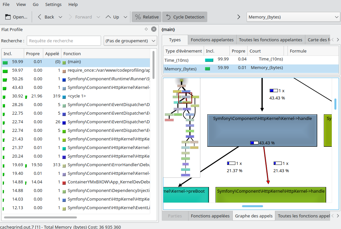Click the teal cost bar of Time_(10ns)
Image resolution: width=341 pixels, height=229 pixels.
click(209, 60)
